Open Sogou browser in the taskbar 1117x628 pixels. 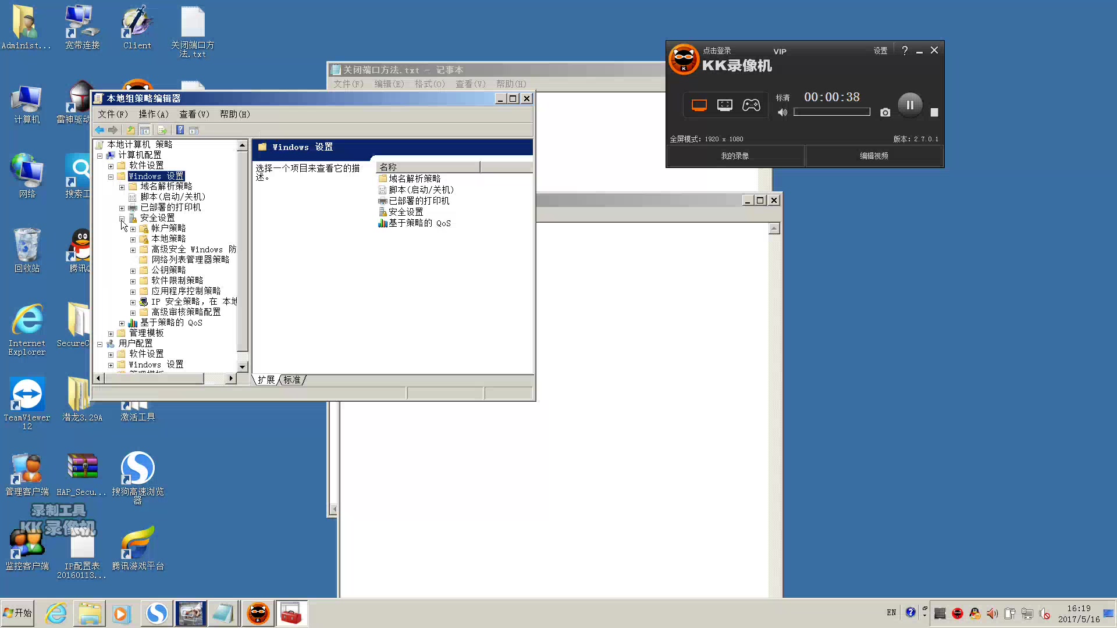click(x=156, y=613)
